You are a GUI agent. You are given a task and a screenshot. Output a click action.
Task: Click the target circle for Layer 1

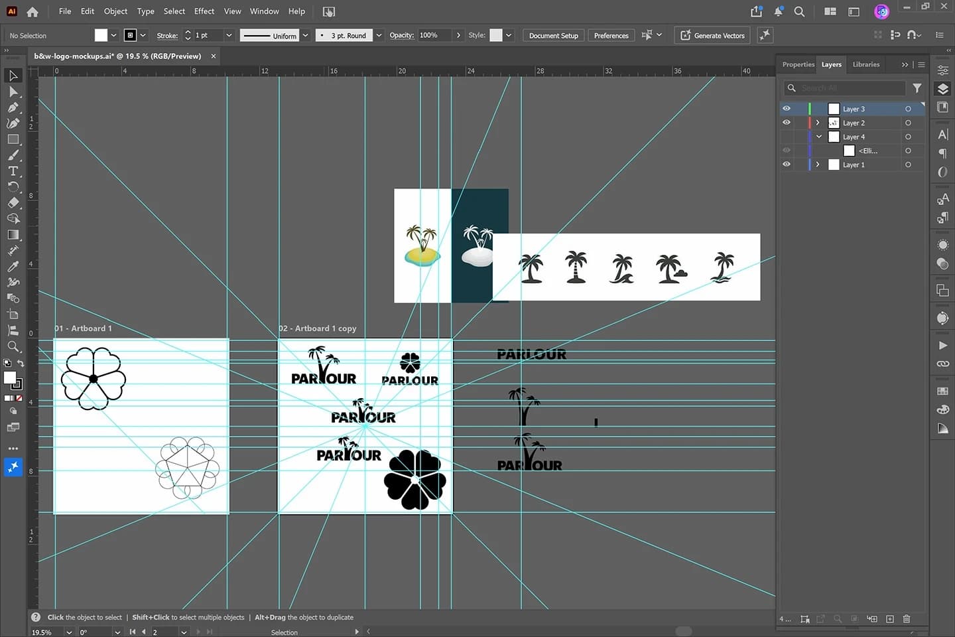coord(908,165)
